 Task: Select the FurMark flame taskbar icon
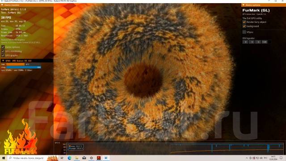click(x=99, y=158)
